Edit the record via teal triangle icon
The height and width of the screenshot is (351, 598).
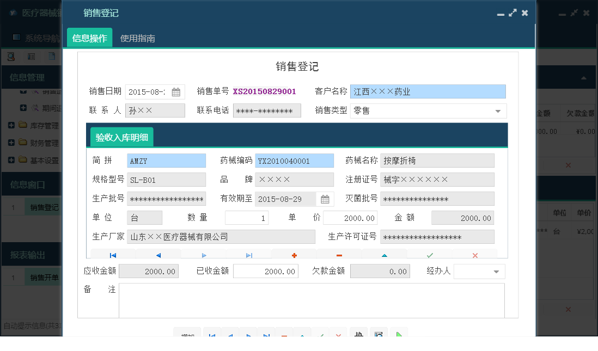coord(384,255)
